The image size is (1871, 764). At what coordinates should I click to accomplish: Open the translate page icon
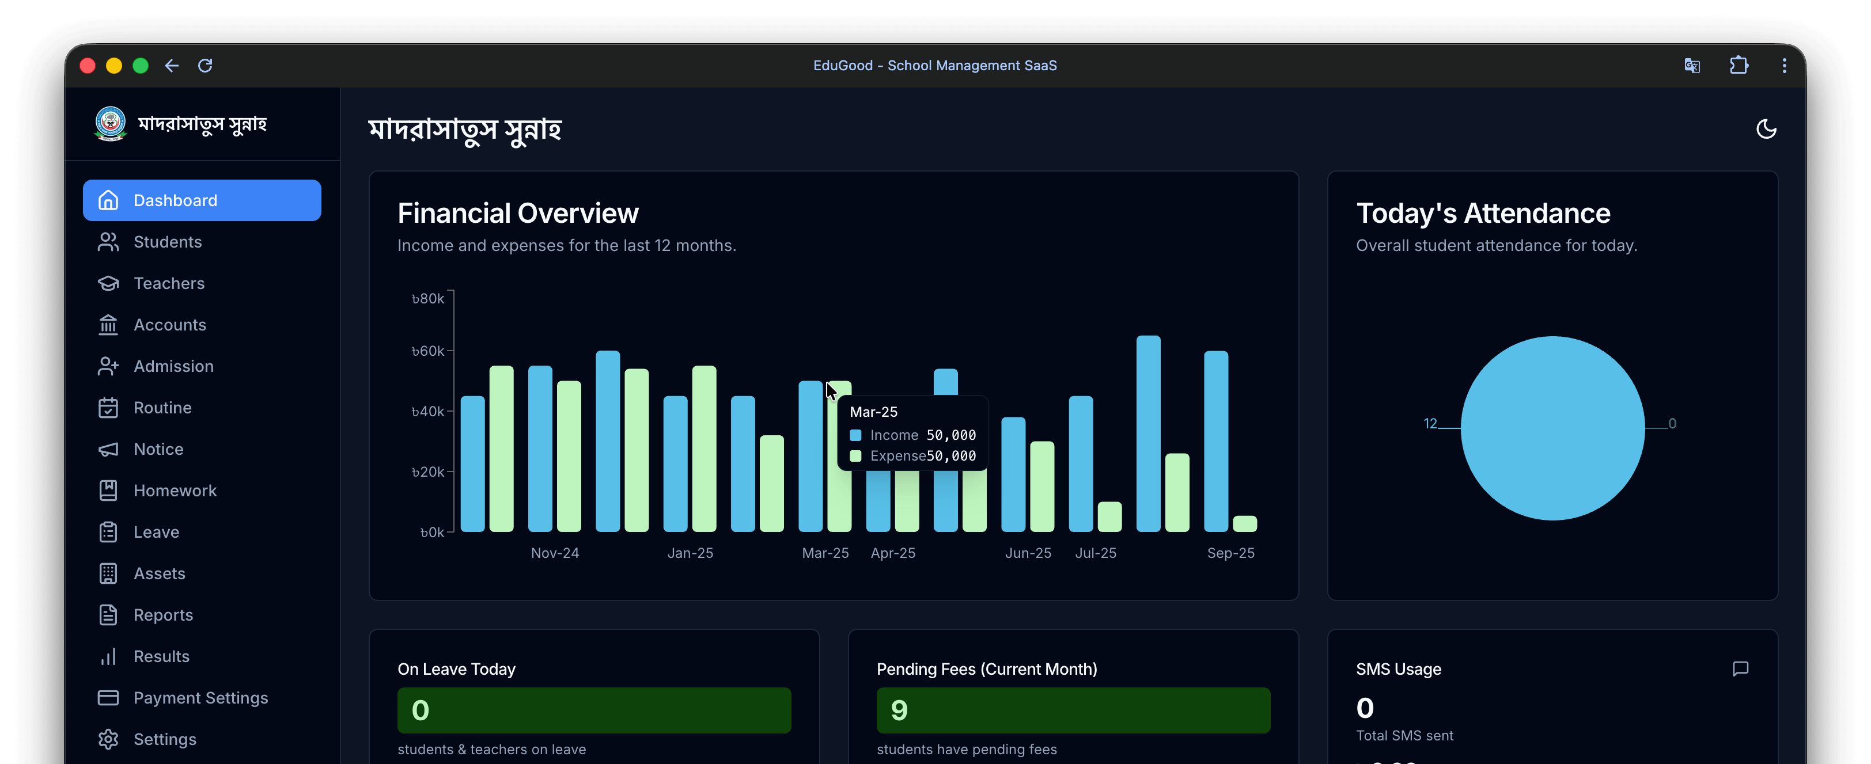pyautogui.click(x=1692, y=66)
